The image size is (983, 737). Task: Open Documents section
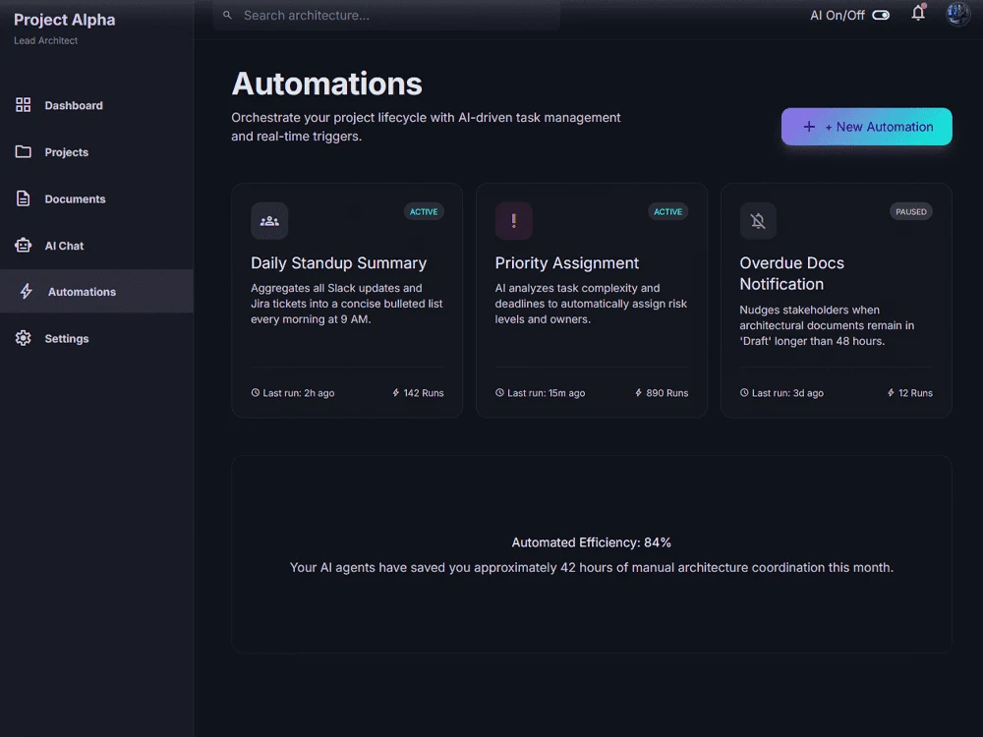(x=96, y=198)
